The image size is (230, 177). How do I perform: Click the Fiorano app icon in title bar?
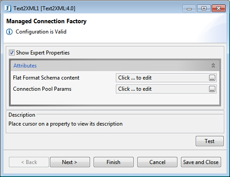8,8
